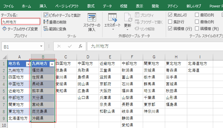Click the Properties (プロパティ) icon
This screenshot has height=128, width=223.
(x=137, y=15)
